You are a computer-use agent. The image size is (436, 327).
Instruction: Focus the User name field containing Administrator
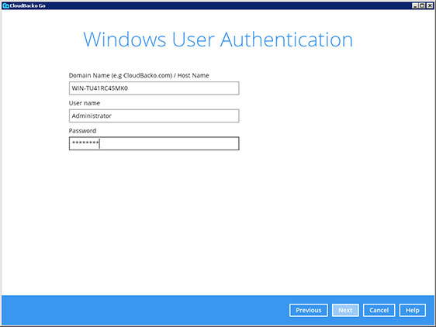click(154, 116)
